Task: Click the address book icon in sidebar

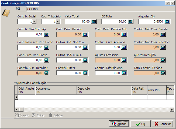Action: tap(6, 13)
